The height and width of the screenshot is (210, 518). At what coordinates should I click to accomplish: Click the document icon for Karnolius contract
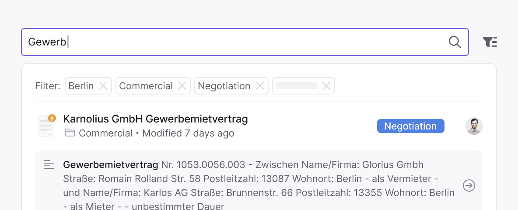(x=45, y=126)
